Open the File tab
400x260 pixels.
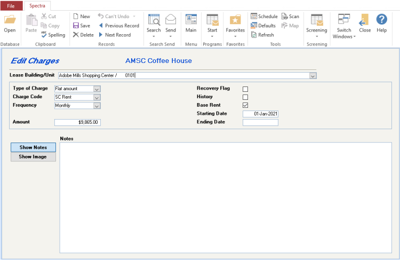point(11,6)
